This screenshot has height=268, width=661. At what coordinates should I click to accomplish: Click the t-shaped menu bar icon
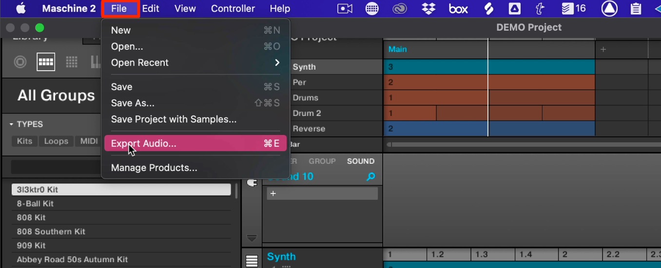(540, 8)
